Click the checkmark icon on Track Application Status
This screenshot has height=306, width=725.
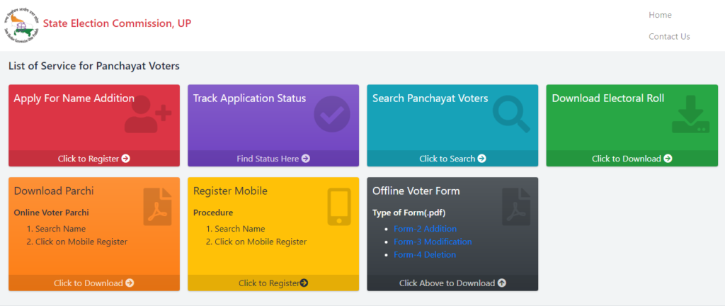(332, 114)
